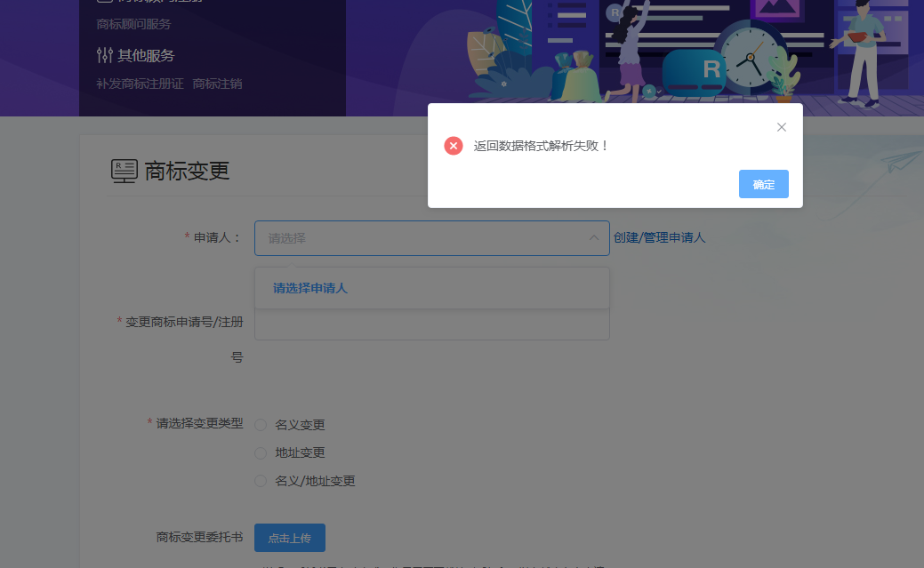The image size is (924, 568).
Task: Select the 名义/地址变更 radio button
Action: click(x=261, y=481)
